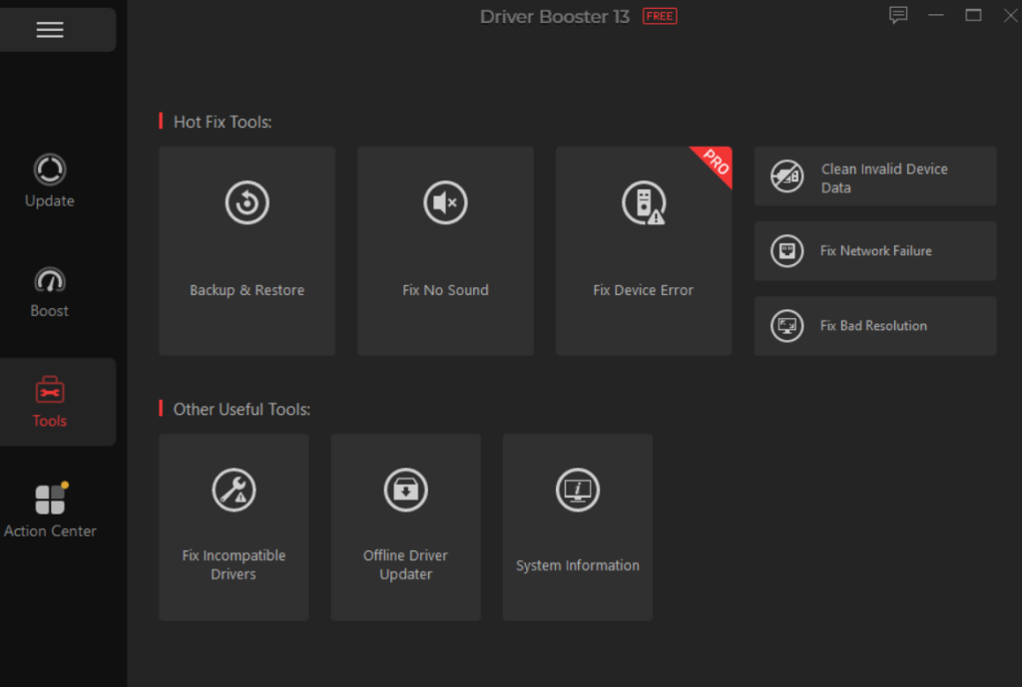The image size is (1022, 687).
Task: Open the Fix Device Error label
Action: 644,290
